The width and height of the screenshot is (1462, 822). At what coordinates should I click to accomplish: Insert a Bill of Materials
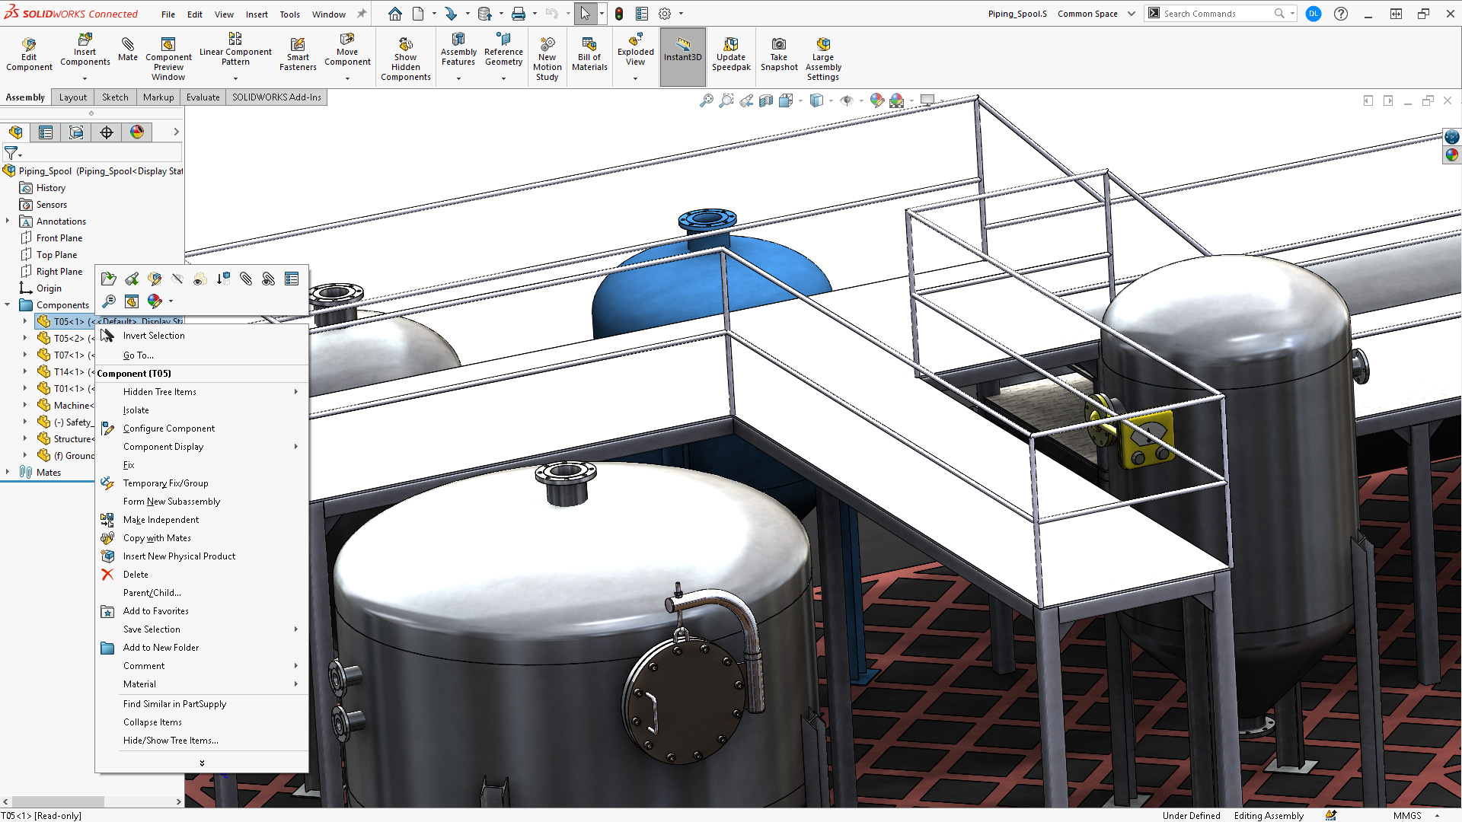click(x=589, y=51)
